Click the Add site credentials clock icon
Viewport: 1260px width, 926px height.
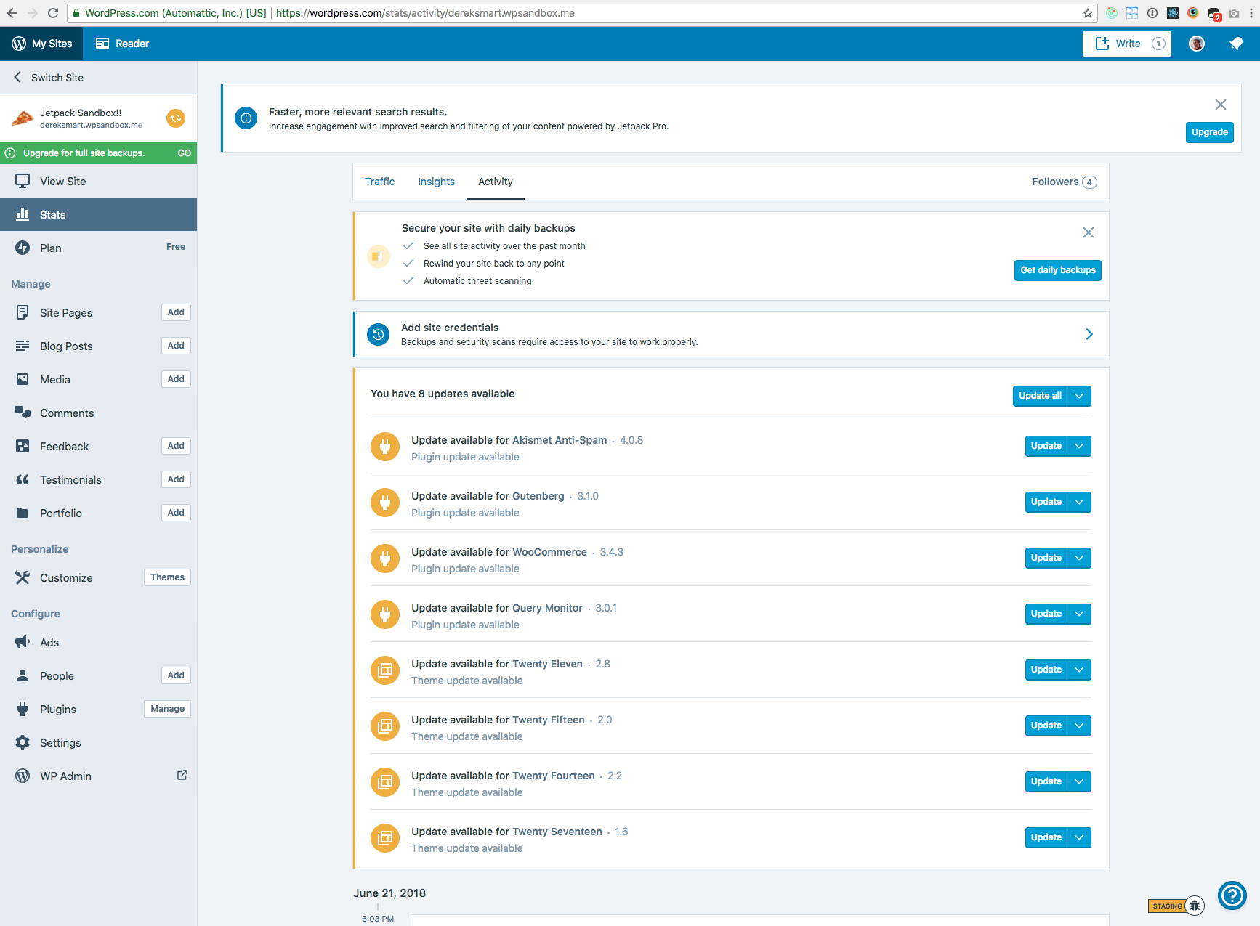click(x=378, y=335)
